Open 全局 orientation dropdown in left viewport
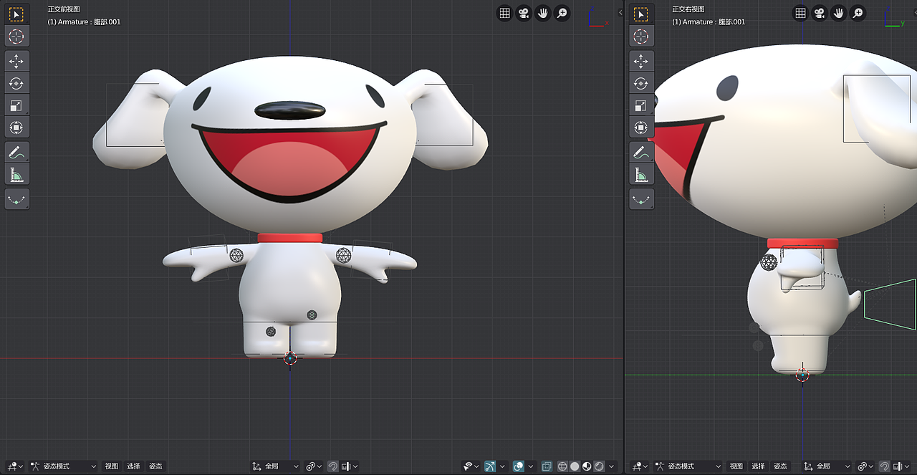This screenshot has height=475, width=917. click(275, 466)
